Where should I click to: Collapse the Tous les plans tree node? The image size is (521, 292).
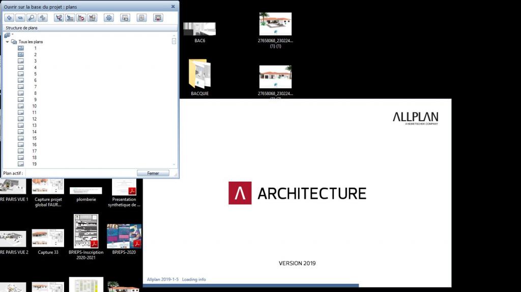[7, 42]
